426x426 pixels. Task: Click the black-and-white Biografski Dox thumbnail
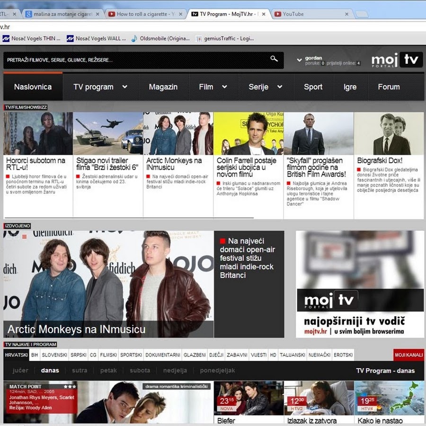tap(389, 133)
